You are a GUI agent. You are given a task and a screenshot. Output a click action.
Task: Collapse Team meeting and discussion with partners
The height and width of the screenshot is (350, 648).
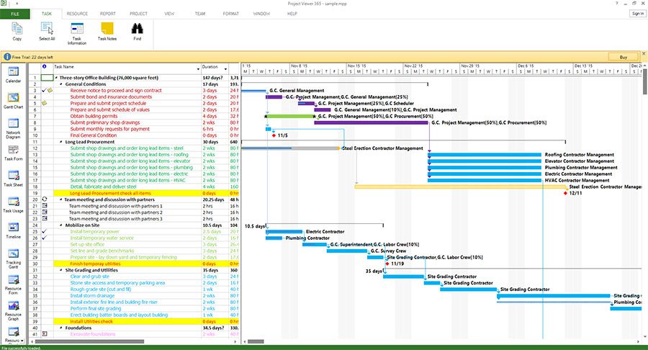(62, 199)
